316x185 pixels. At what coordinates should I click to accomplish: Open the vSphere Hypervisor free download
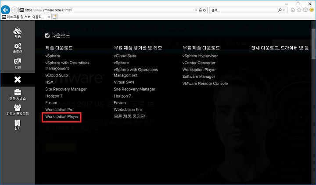200,56
